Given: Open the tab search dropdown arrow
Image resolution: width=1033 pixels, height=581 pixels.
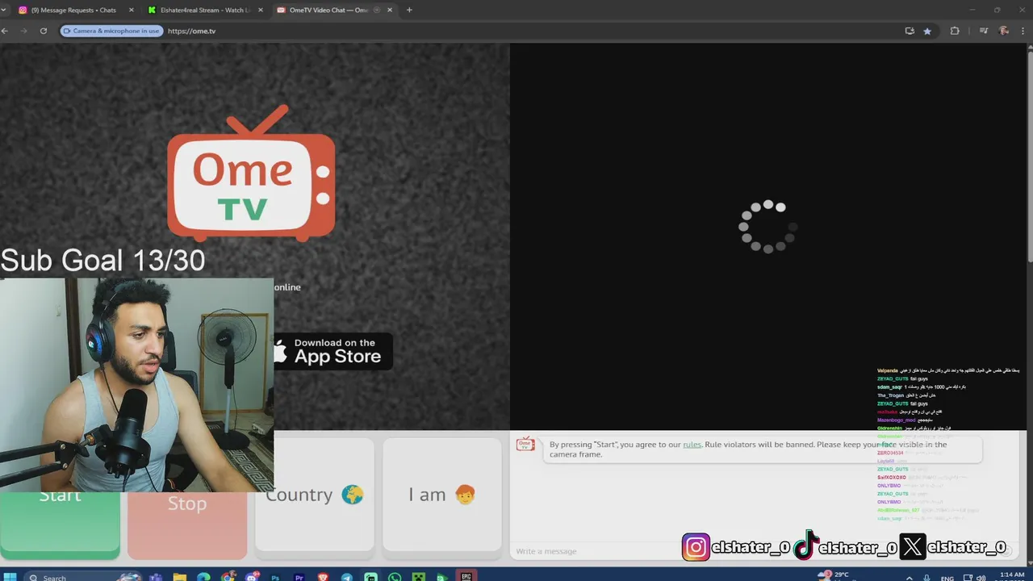Looking at the screenshot, I should 4,10.
